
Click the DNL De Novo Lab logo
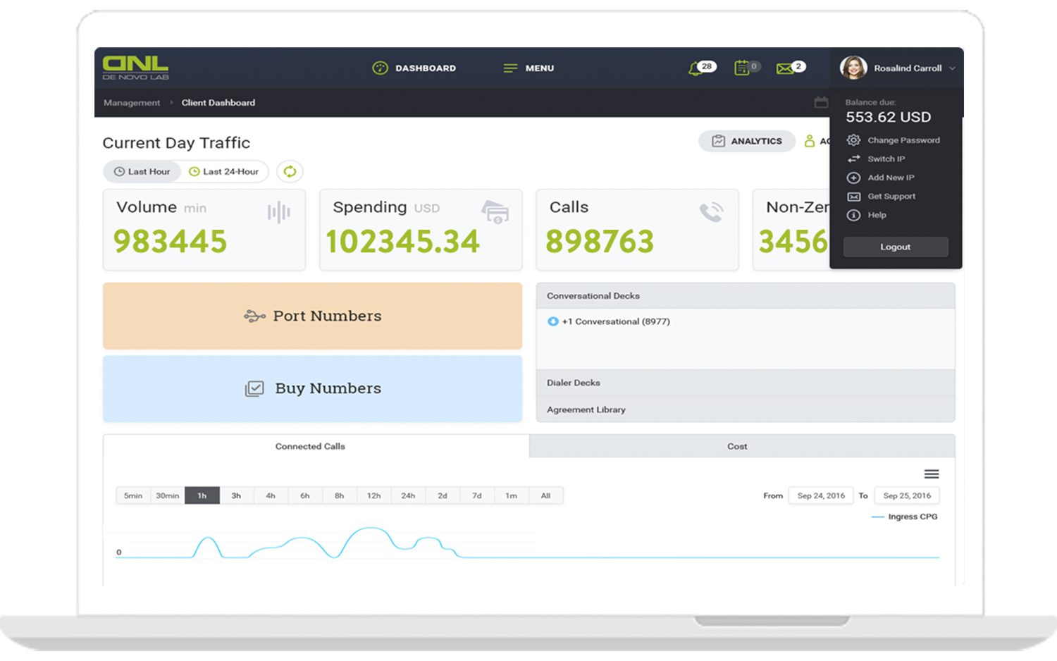135,68
